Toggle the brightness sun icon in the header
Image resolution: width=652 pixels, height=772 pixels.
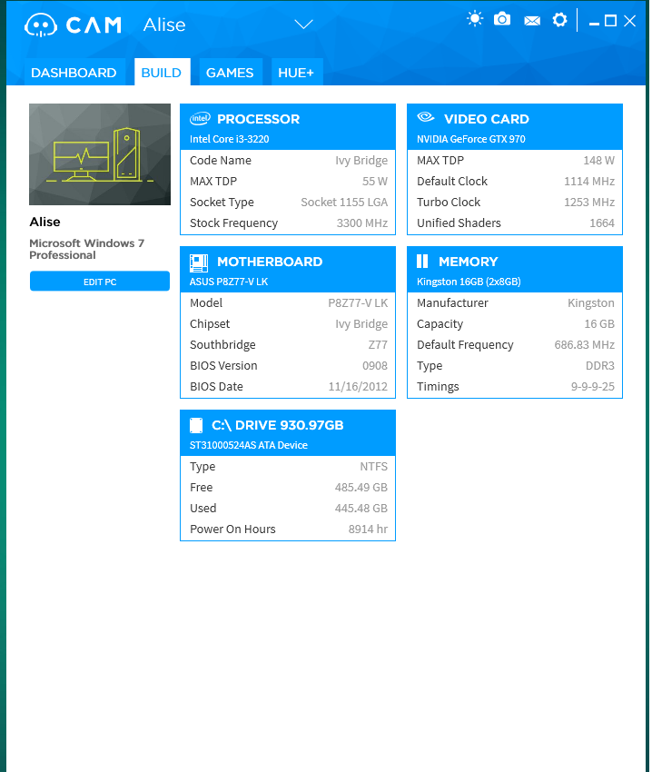tap(475, 20)
